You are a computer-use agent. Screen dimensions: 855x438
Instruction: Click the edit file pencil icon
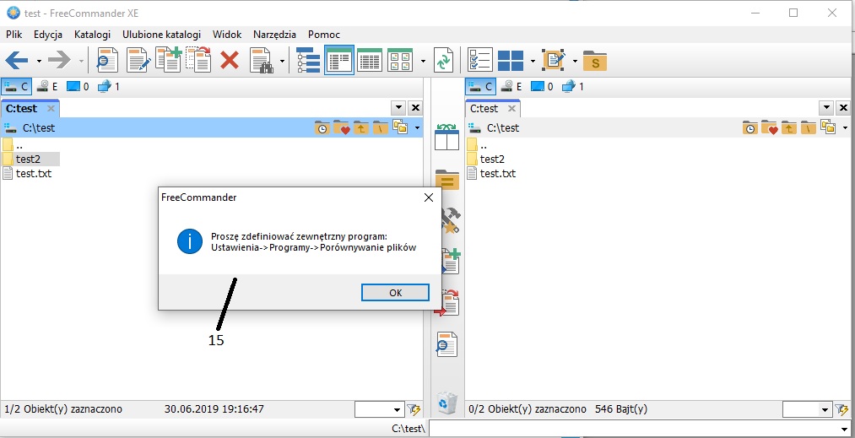[138, 60]
